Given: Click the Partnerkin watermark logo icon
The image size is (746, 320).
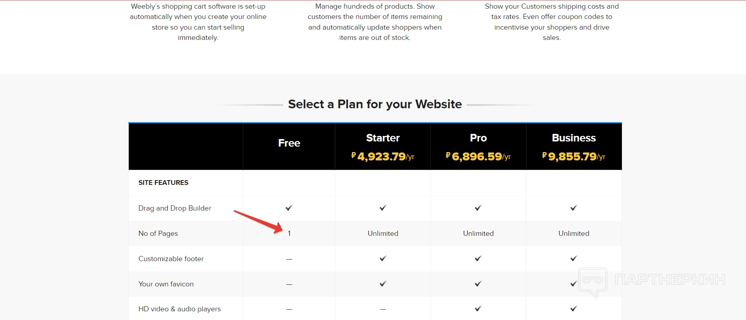Looking at the screenshot, I should click(593, 282).
